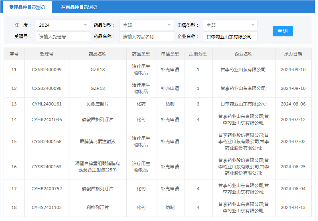Viewport: 318px width, 221px height.
Task: Focus the 受理号 input field
Action: (x=63, y=37)
